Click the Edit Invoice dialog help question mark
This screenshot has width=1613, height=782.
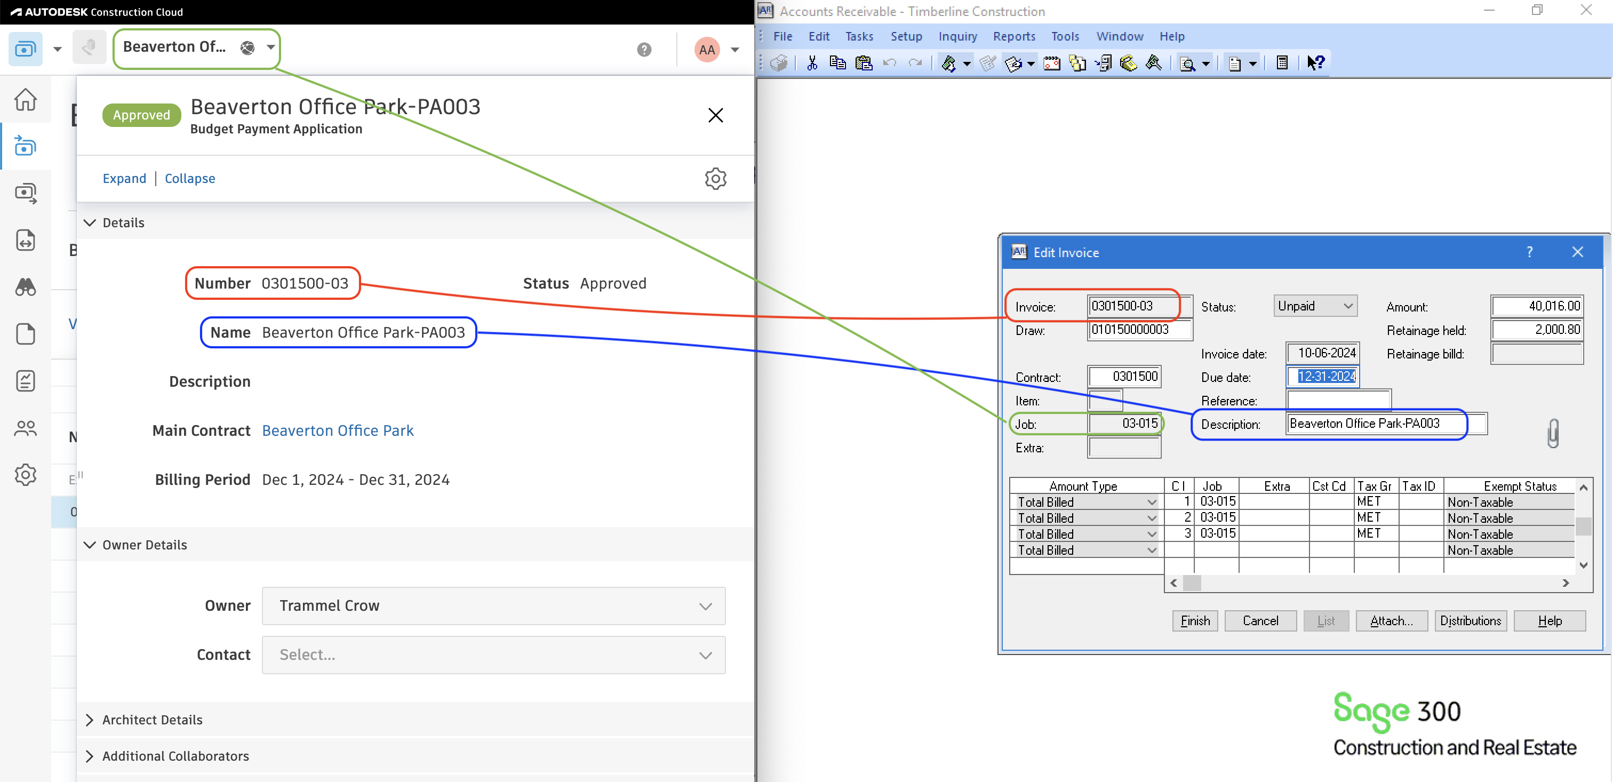1530,252
